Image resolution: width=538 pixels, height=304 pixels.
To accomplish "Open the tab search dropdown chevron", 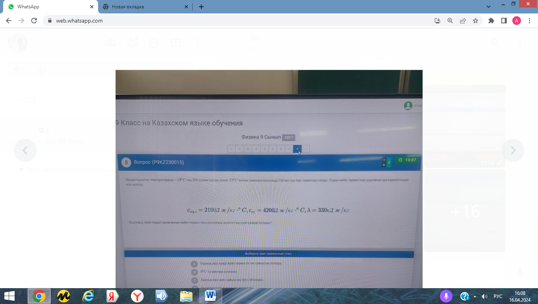I will 489,7.
